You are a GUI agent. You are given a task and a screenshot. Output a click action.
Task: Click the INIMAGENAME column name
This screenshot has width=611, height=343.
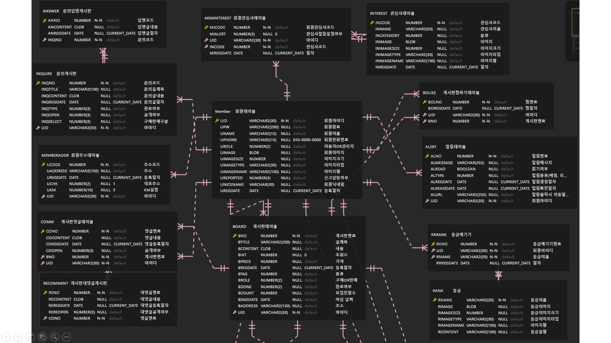click(x=389, y=61)
